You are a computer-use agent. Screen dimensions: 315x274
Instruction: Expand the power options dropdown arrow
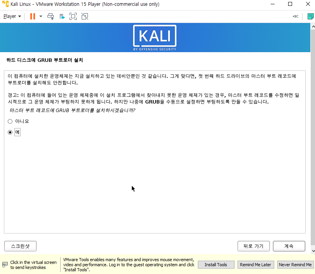[x=41, y=16]
